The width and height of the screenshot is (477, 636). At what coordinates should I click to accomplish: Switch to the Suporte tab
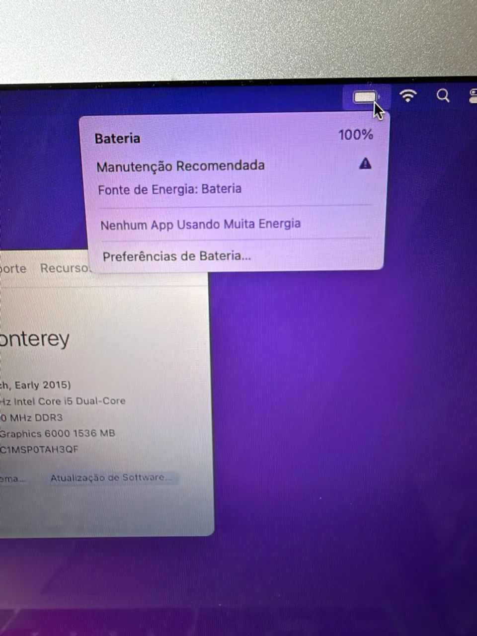(13, 268)
